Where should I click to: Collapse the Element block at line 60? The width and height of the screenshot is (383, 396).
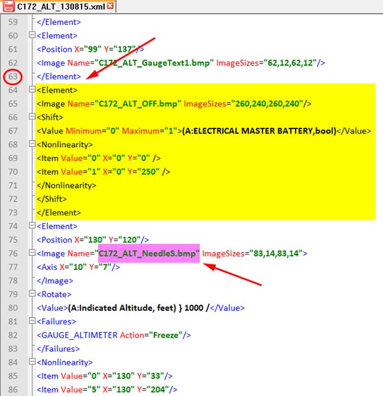(32, 36)
